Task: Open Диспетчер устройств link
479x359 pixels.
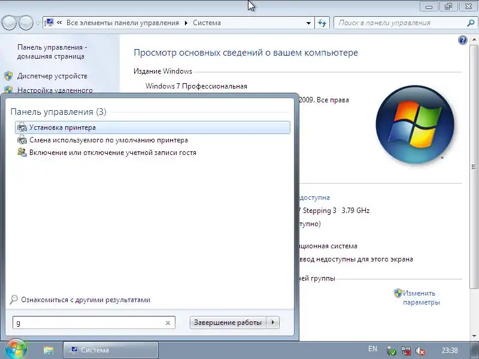Action: tap(52, 76)
